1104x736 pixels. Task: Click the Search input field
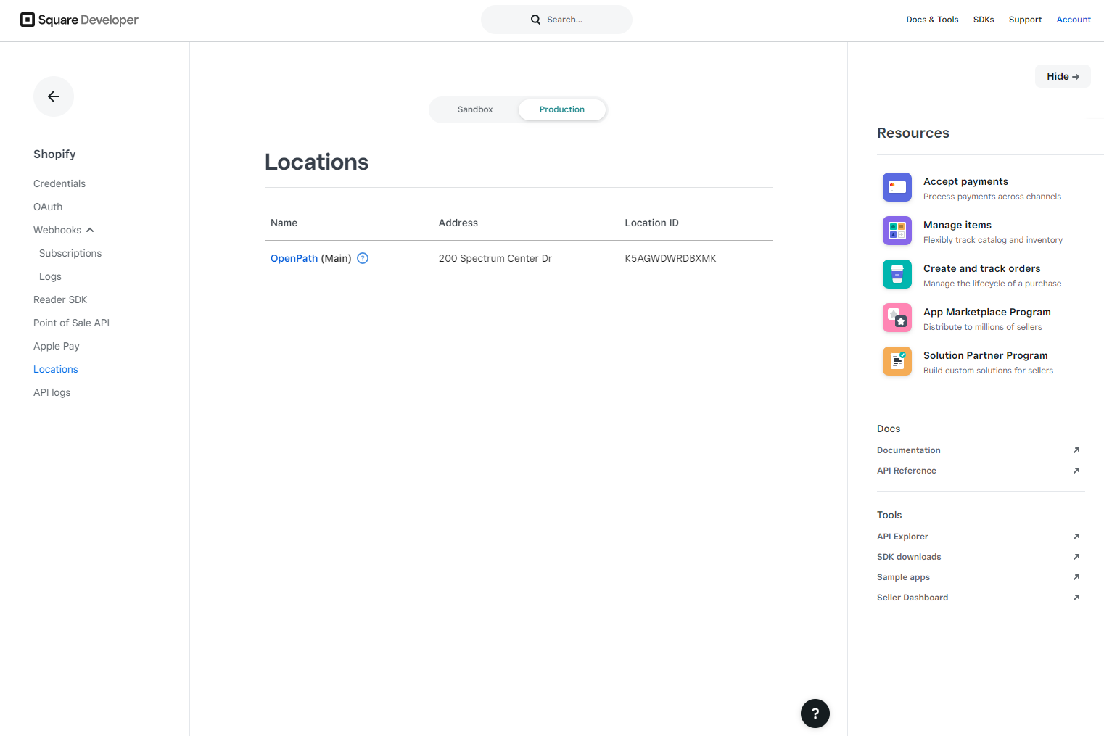click(x=556, y=20)
